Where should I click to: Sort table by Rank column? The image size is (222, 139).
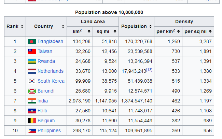pyautogui.click(x=22, y=27)
